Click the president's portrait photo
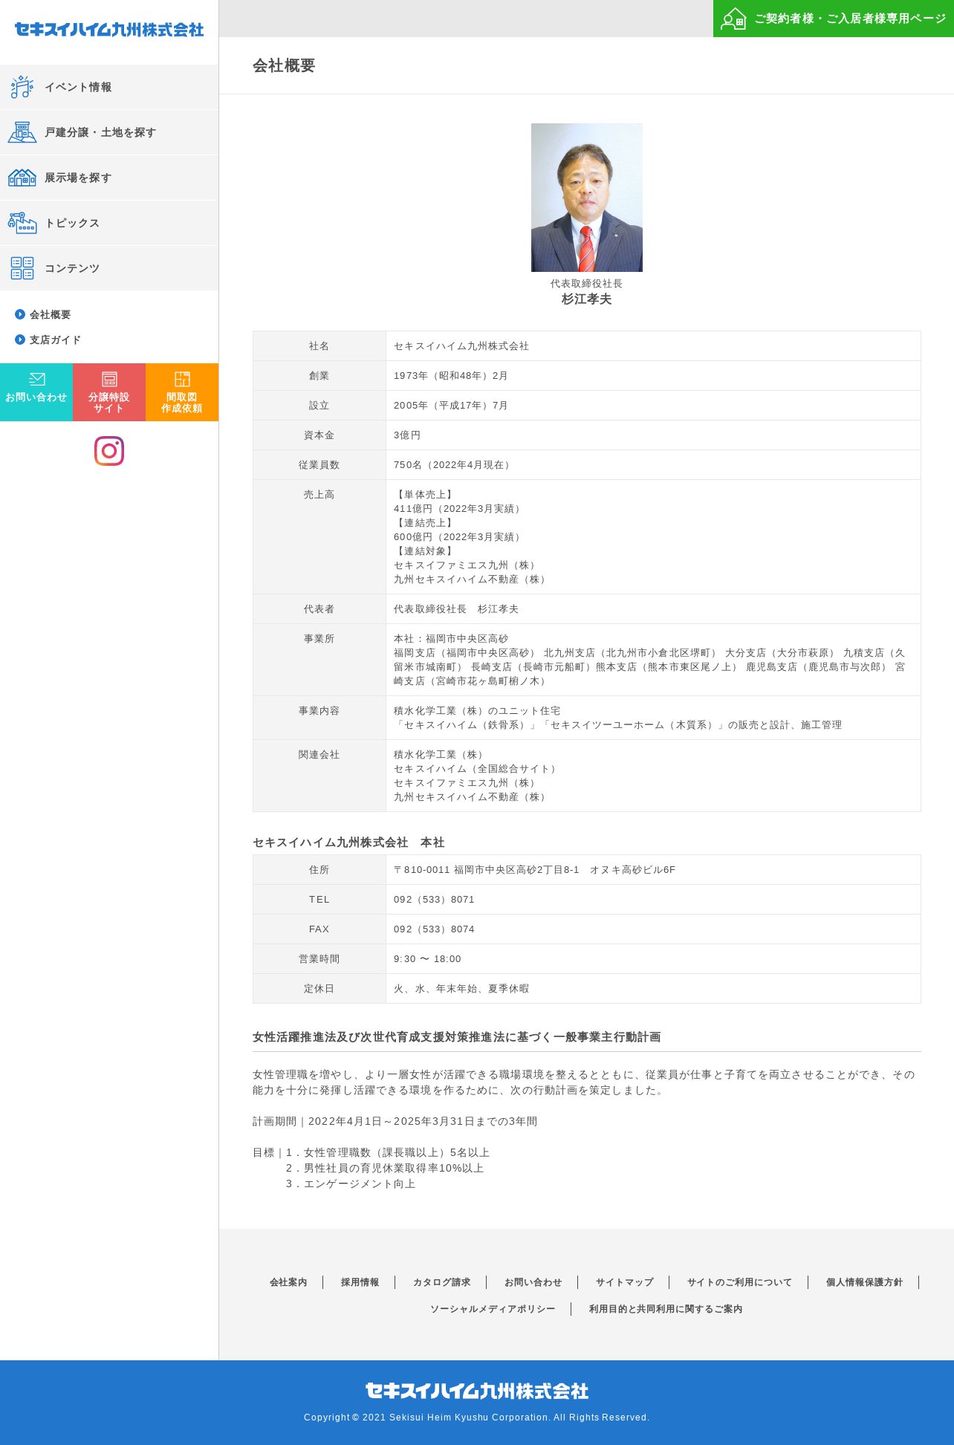Screen dimensions: 954x1445 [587, 198]
